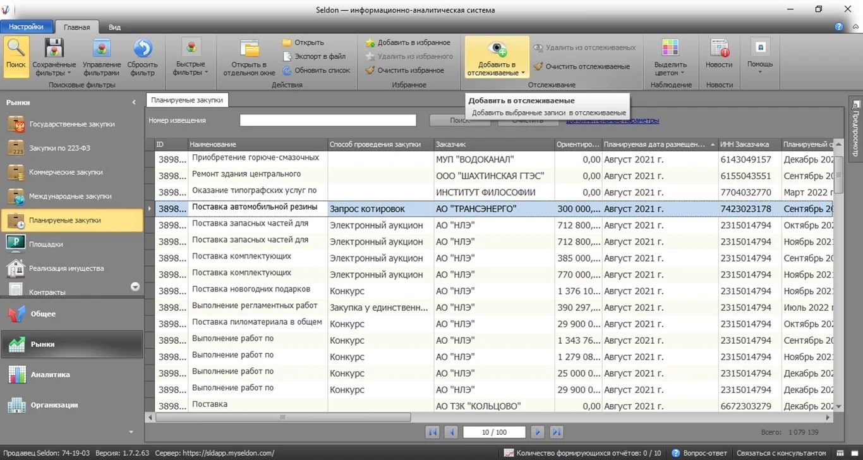Image resolution: width=863 pixels, height=460 pixels.
Task: Open Организации section in left panel
Action: pos(72,405)
